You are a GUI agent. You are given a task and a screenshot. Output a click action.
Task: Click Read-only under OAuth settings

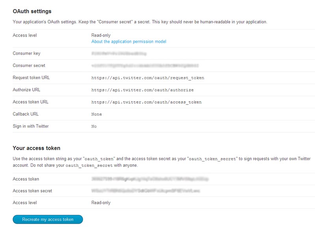(x=101, y=35)
